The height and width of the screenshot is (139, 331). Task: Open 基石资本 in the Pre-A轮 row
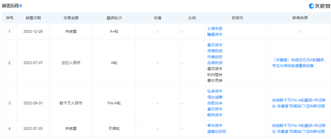[215, 109]
